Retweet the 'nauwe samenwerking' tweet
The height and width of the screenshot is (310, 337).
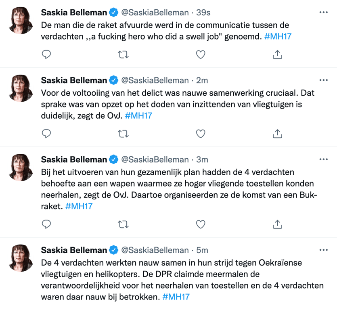point(123,133)
